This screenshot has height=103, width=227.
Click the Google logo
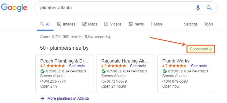click(14, 8)
